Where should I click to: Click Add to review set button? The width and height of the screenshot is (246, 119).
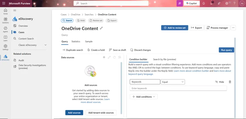pos(174,28)
